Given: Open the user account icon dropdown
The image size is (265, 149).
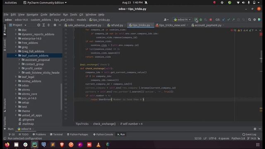Looking at the screenshot, I should click(x=166, y=20).
